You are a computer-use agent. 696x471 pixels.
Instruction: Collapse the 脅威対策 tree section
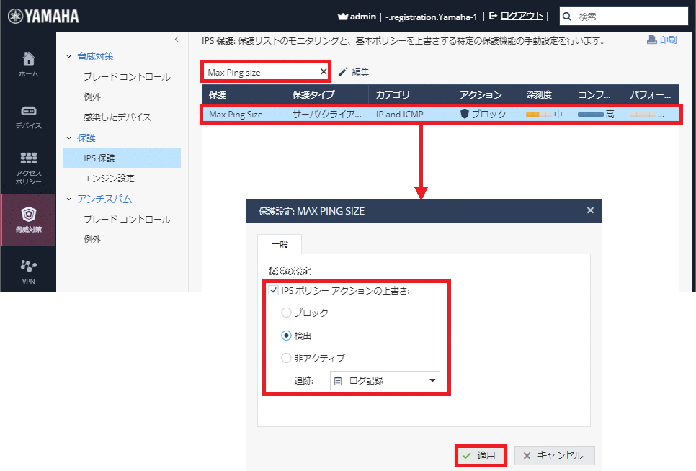click(69, 56)
